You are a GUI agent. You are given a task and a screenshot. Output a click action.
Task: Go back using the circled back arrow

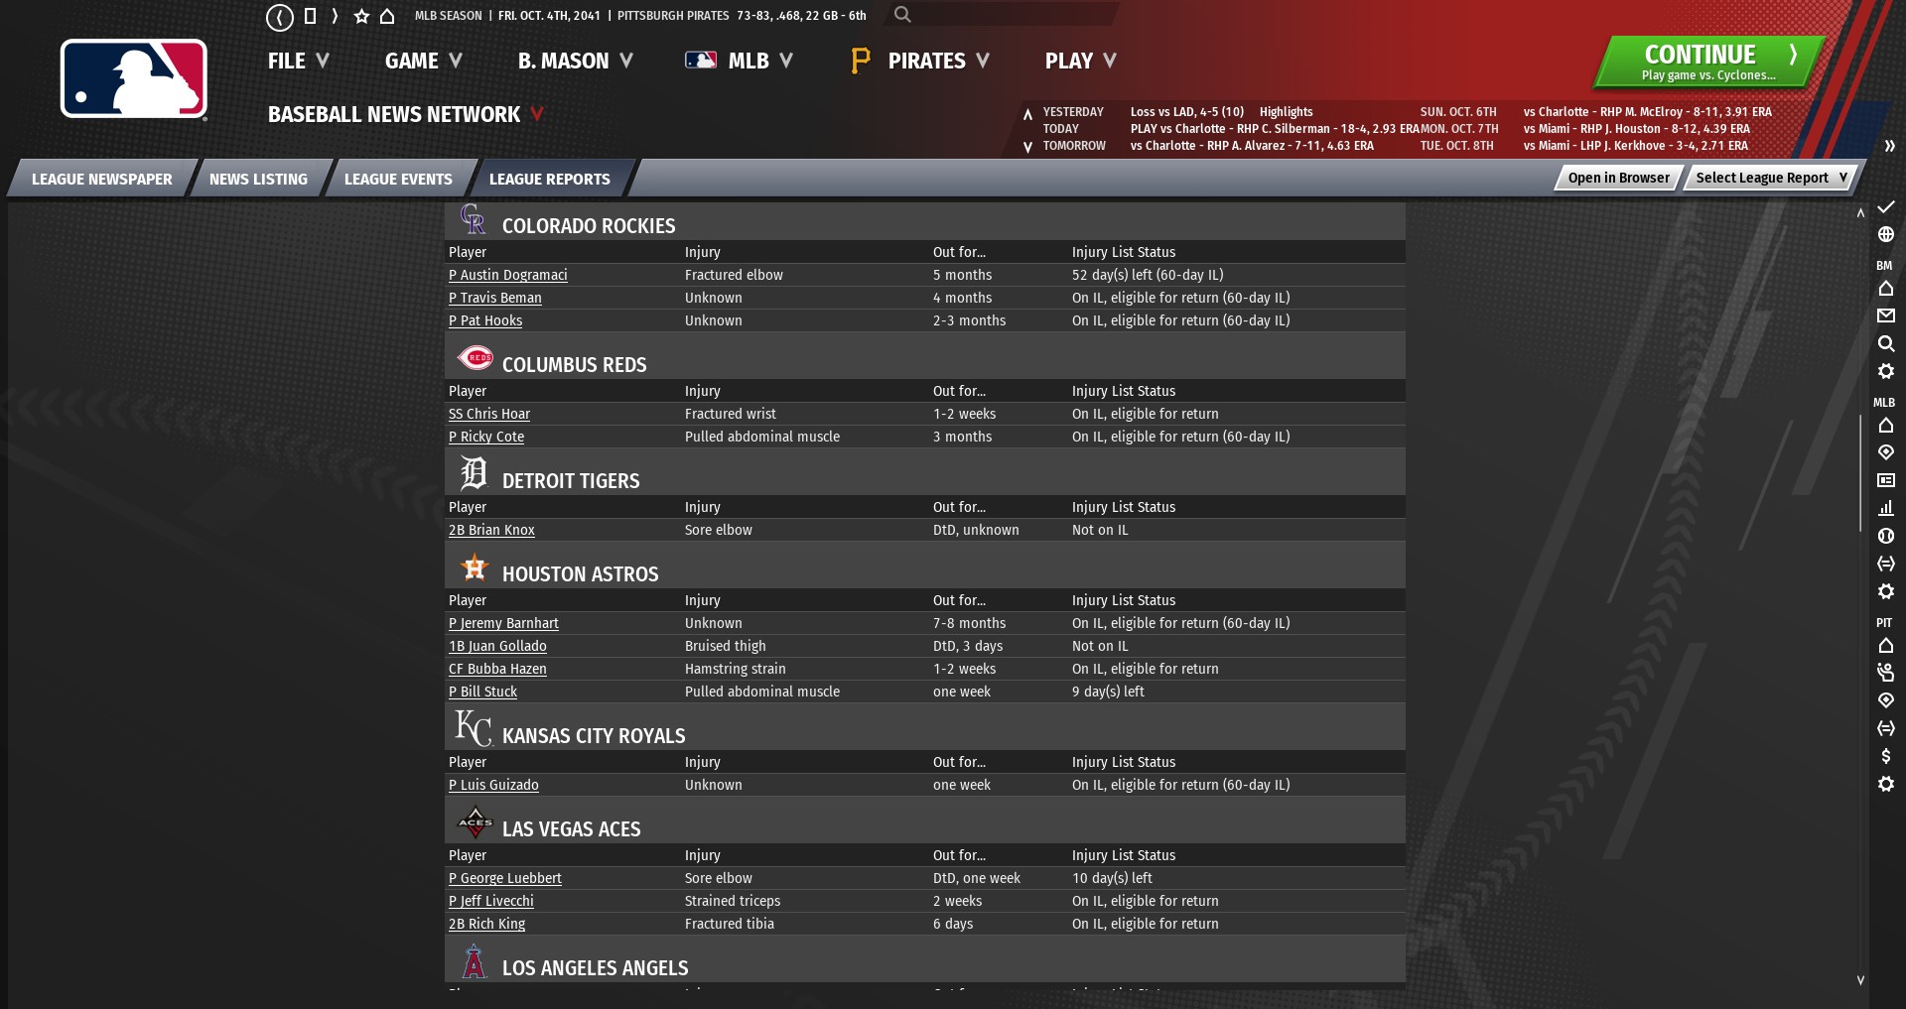[x=280, y=17]
